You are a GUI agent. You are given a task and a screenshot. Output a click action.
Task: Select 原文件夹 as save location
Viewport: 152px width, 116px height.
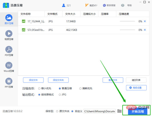[57, 111]
